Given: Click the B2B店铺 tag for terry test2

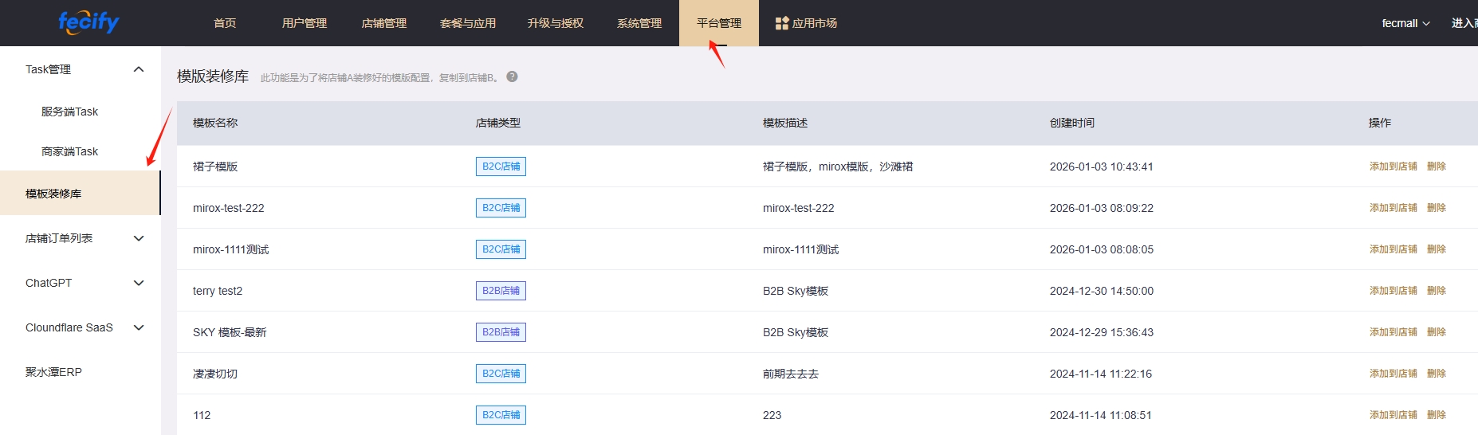Looking at the screenshot, I should tap(501, 291).
